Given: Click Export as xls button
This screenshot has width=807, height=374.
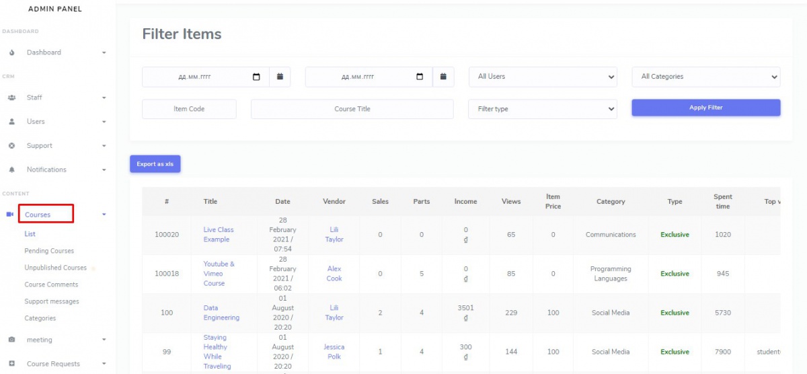Looking at the screenshot, I should point(155,164).
